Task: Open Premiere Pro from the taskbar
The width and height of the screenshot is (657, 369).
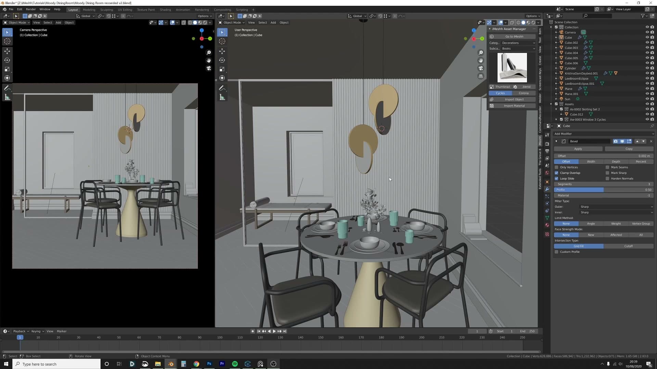Action: [x=222, y=364]
